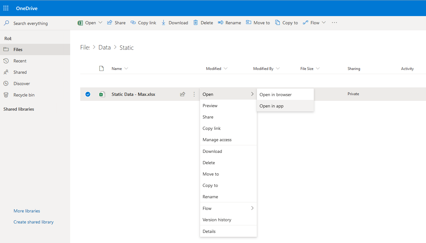
Task: Click Copy link in the top toolbar
Action: click(143, 23)
